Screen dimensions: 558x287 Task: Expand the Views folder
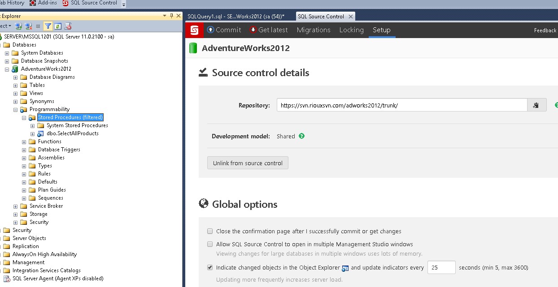(x=16, y=93)
